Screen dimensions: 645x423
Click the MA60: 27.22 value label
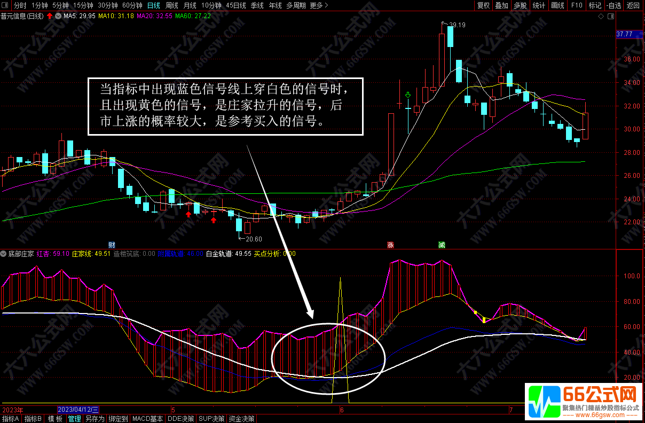coord(193,16)
